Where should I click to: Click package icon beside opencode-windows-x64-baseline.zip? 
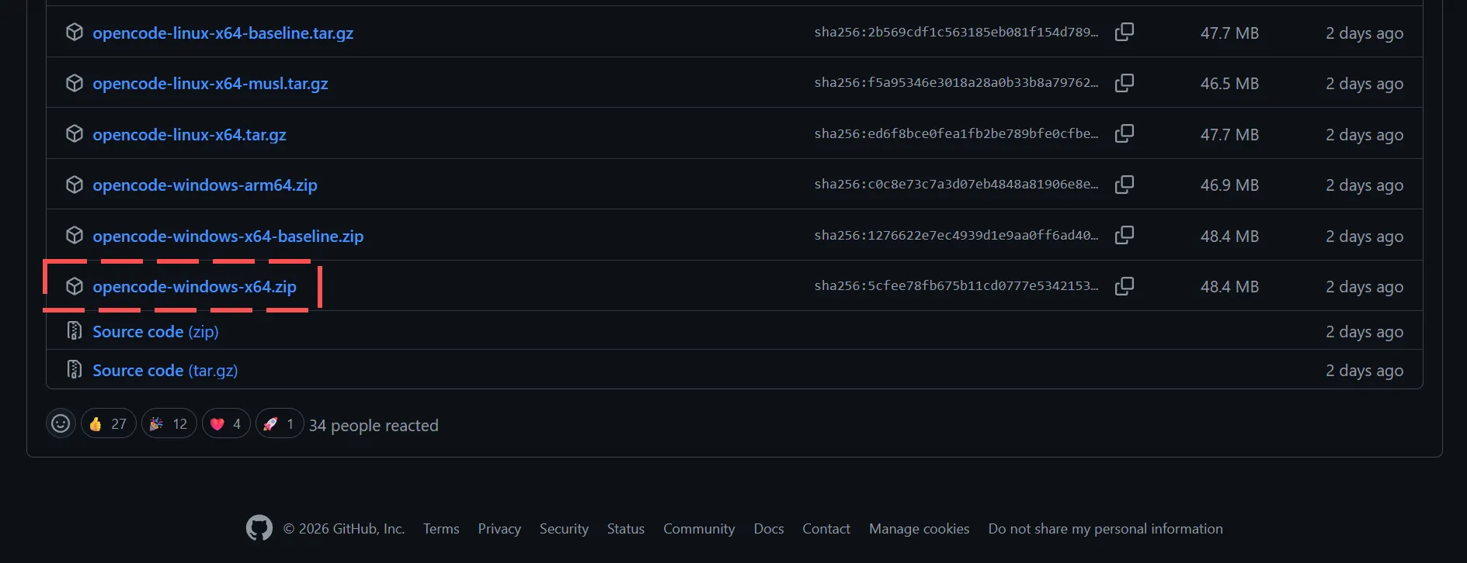coord(75,235)
